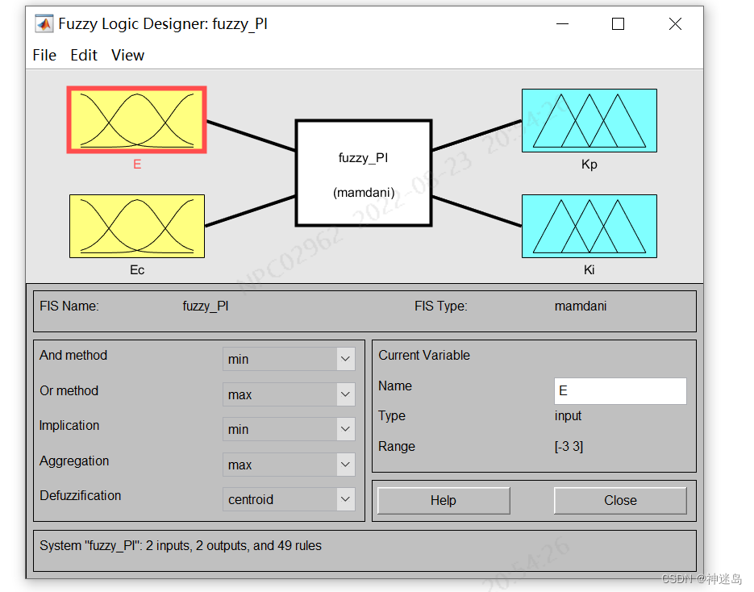Minimize the Fuzzy Logic Designer window

click(562, 23)
